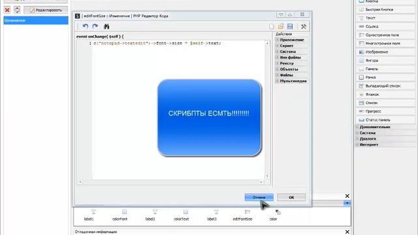Redo change in PHP code editor

[95, 26]
